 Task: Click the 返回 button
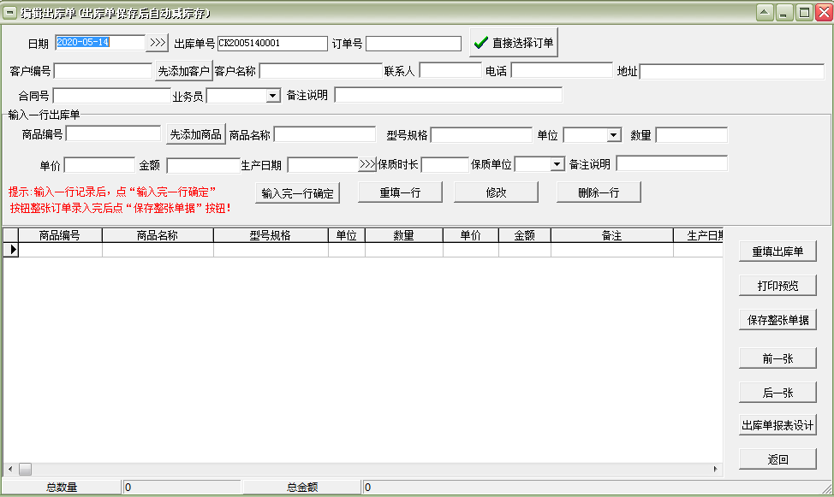click(x=777, y=459)
